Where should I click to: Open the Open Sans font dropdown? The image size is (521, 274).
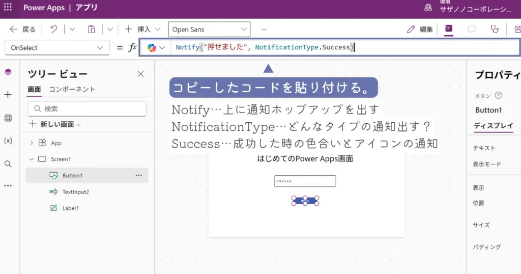[209, 29]
